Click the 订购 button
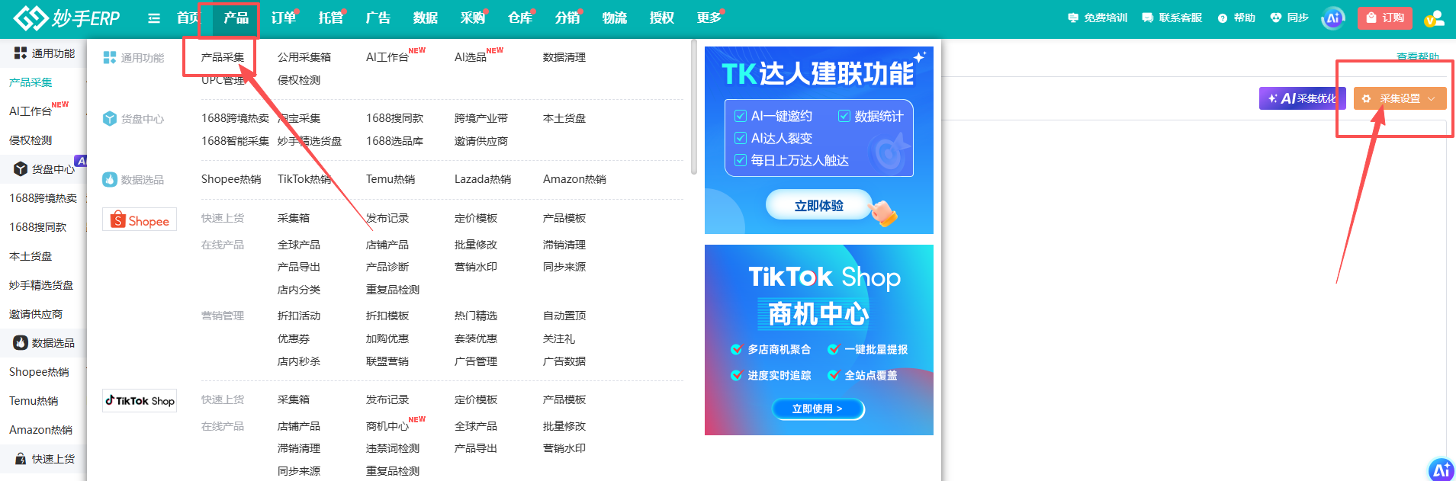Screen dimensions: 1456x481 point(1385,18)
